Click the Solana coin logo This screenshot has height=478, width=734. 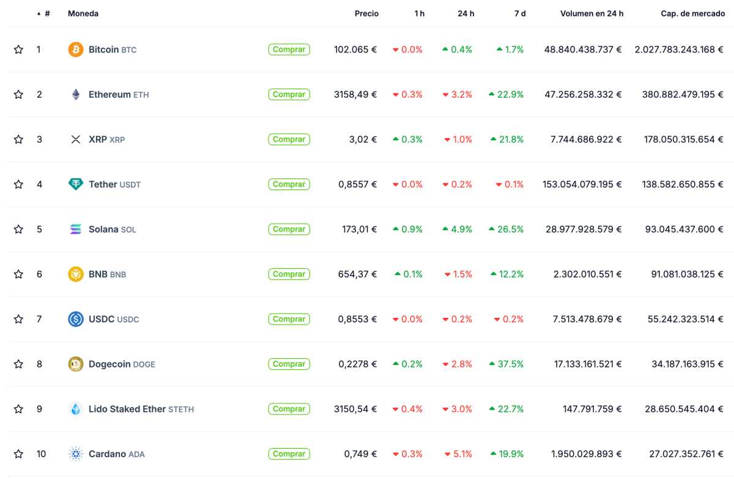[x=75, y=229]
